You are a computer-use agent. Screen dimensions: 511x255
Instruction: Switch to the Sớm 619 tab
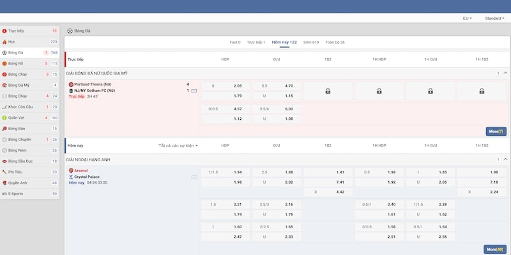point(311,42)
